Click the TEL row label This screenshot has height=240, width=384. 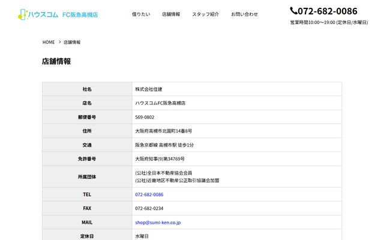click(x=87, y=194)
